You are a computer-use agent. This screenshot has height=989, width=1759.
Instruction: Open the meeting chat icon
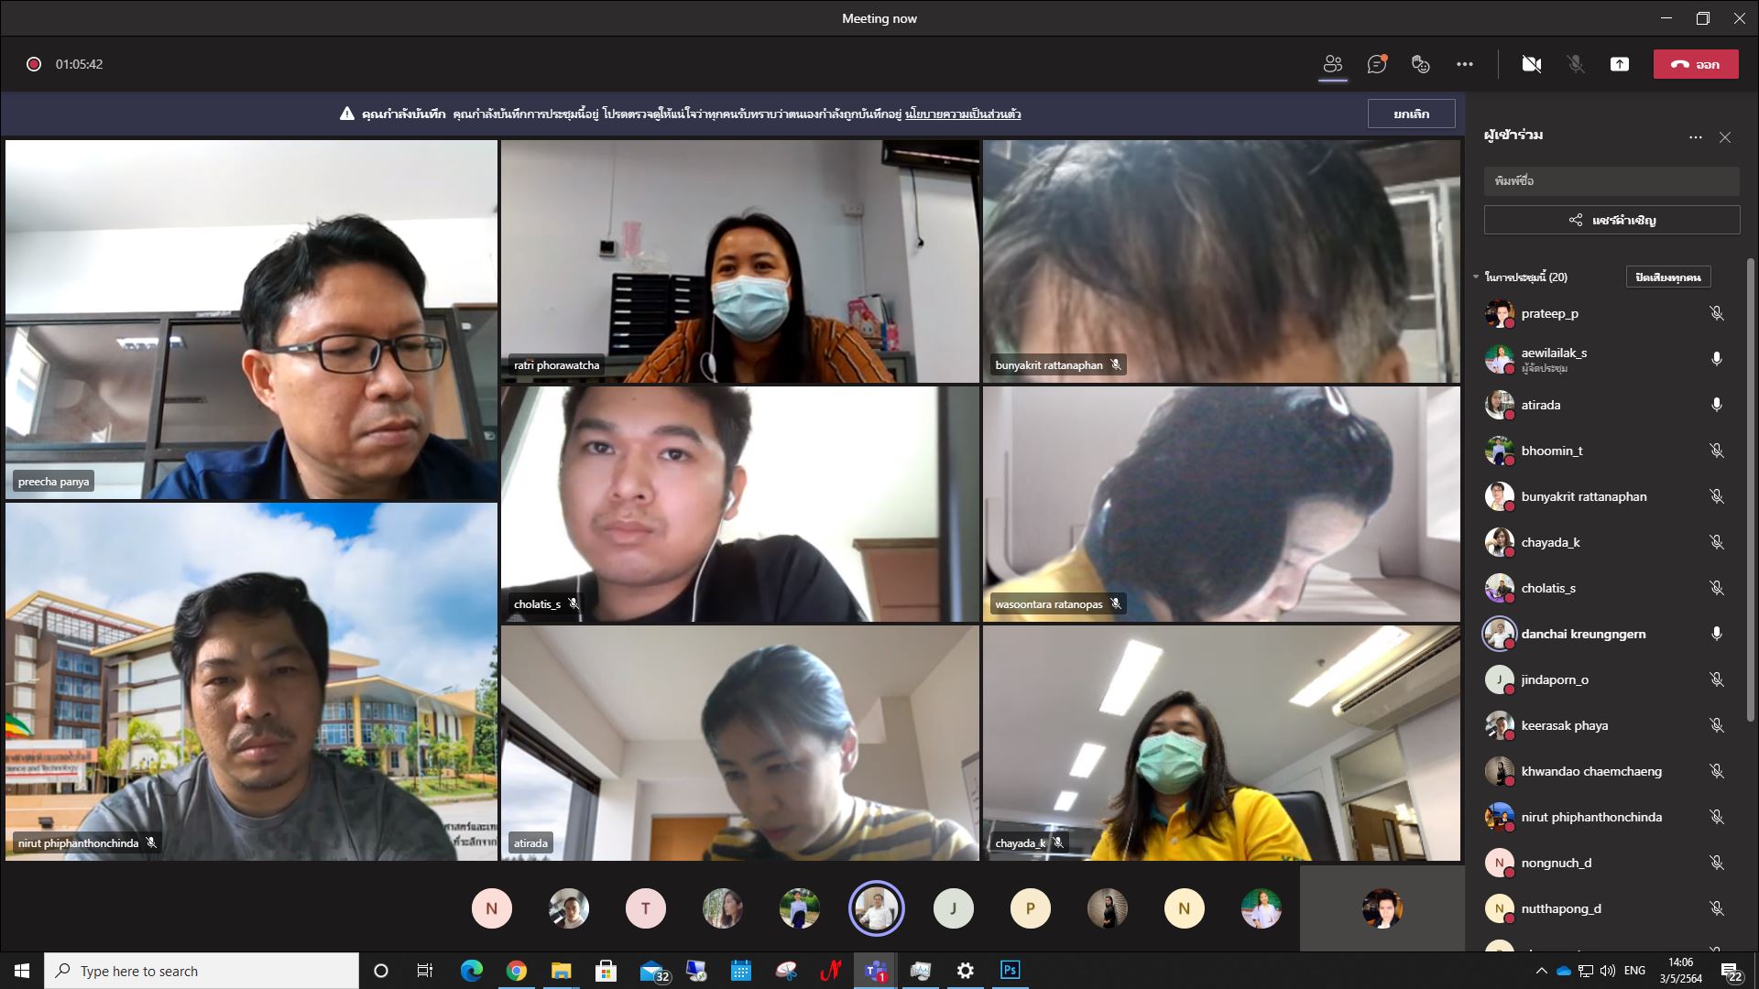click(x=1376, y=64)
